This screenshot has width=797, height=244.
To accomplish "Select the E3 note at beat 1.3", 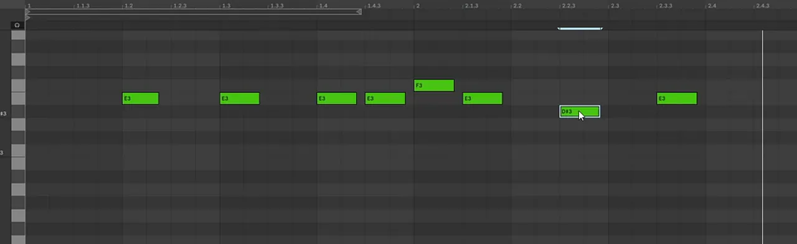I will pyautogui.click(x=240, y=98).
